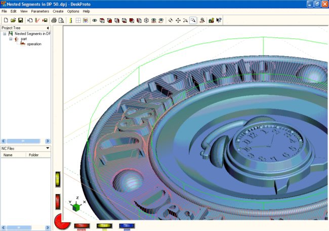Toggle the eye visibility icon in toolbar
The height and width of the screenshot is (231, 329).
(x=94, y=20)
